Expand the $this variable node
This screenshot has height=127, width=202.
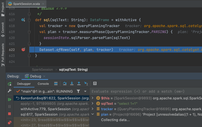(92, 98)
